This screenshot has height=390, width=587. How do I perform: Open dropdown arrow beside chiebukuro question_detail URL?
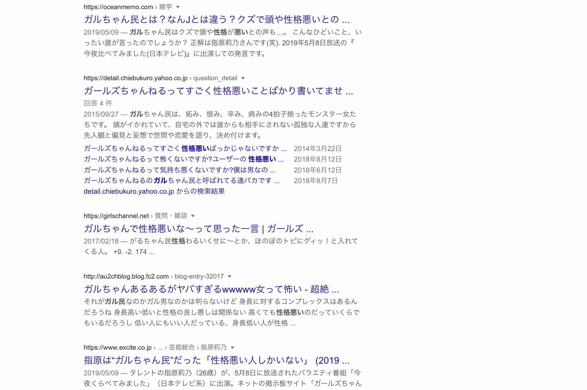point(243,78)
